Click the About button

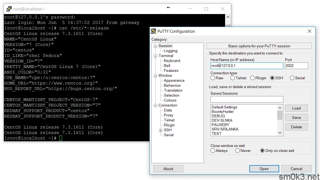[168, 169]
